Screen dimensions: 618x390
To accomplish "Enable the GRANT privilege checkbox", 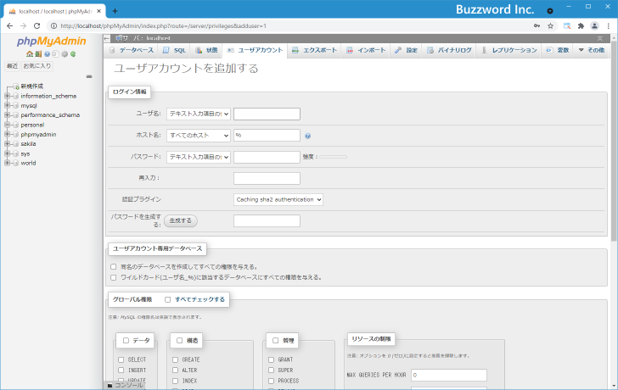I will (271, 359).
